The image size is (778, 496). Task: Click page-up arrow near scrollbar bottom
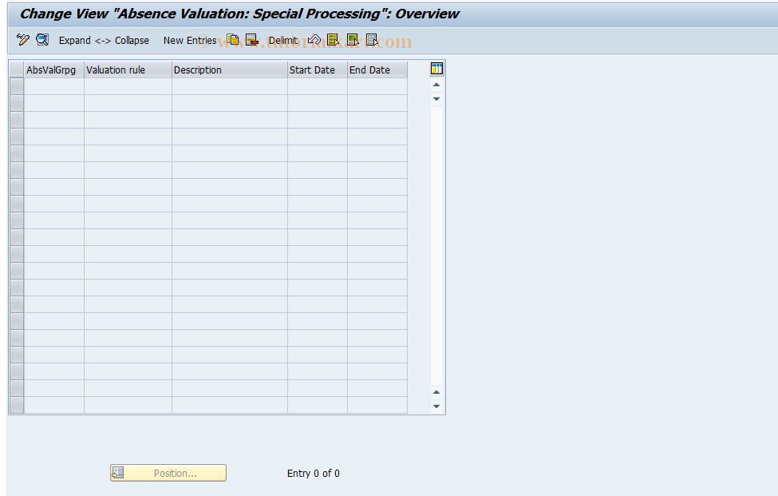436,392
